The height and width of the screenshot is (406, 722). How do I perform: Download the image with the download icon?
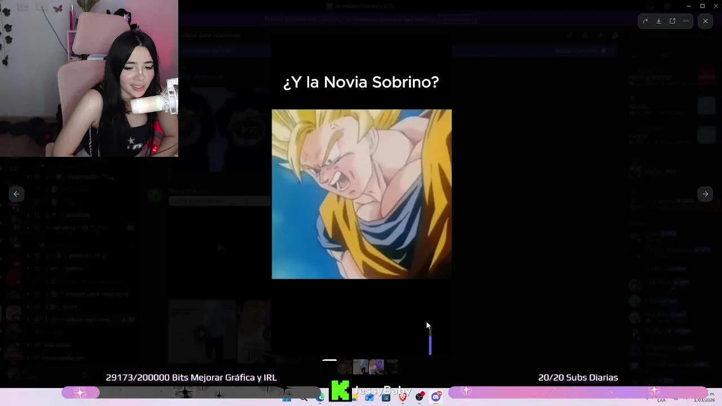point(659,21)
